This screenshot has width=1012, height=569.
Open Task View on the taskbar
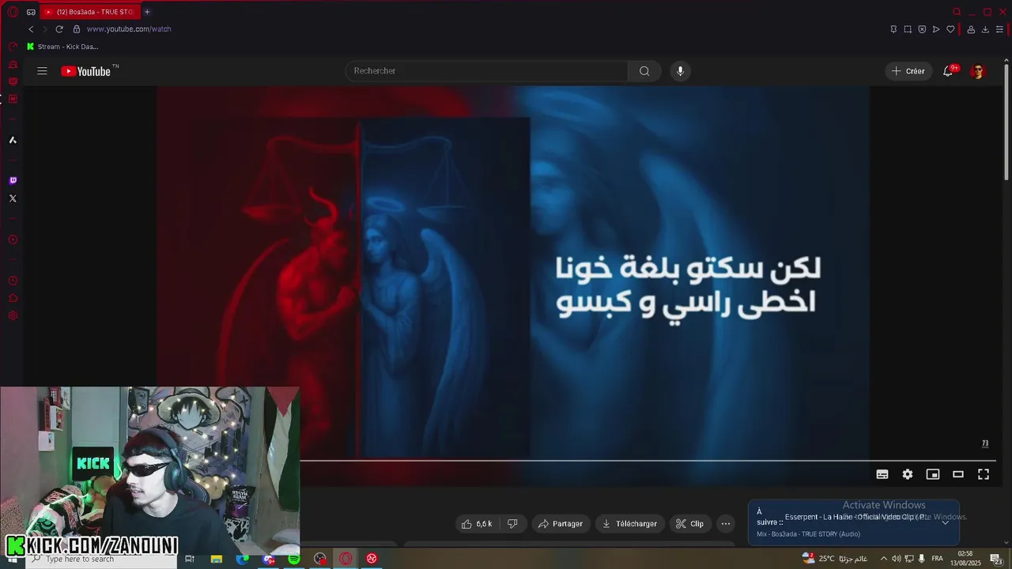[190, 559]
